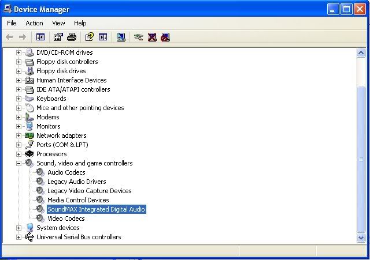This screenshot has width=370, height=260.
Task: Click the mouse icon beside Mice
Action: click(x=29, y=108)
